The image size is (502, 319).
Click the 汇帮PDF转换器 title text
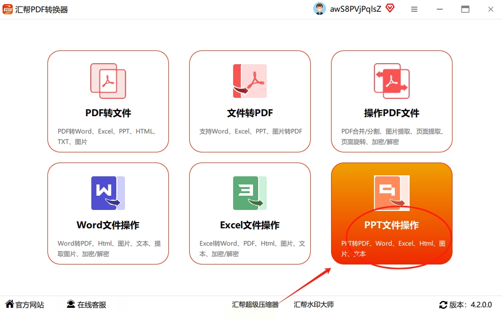point(42,10)
